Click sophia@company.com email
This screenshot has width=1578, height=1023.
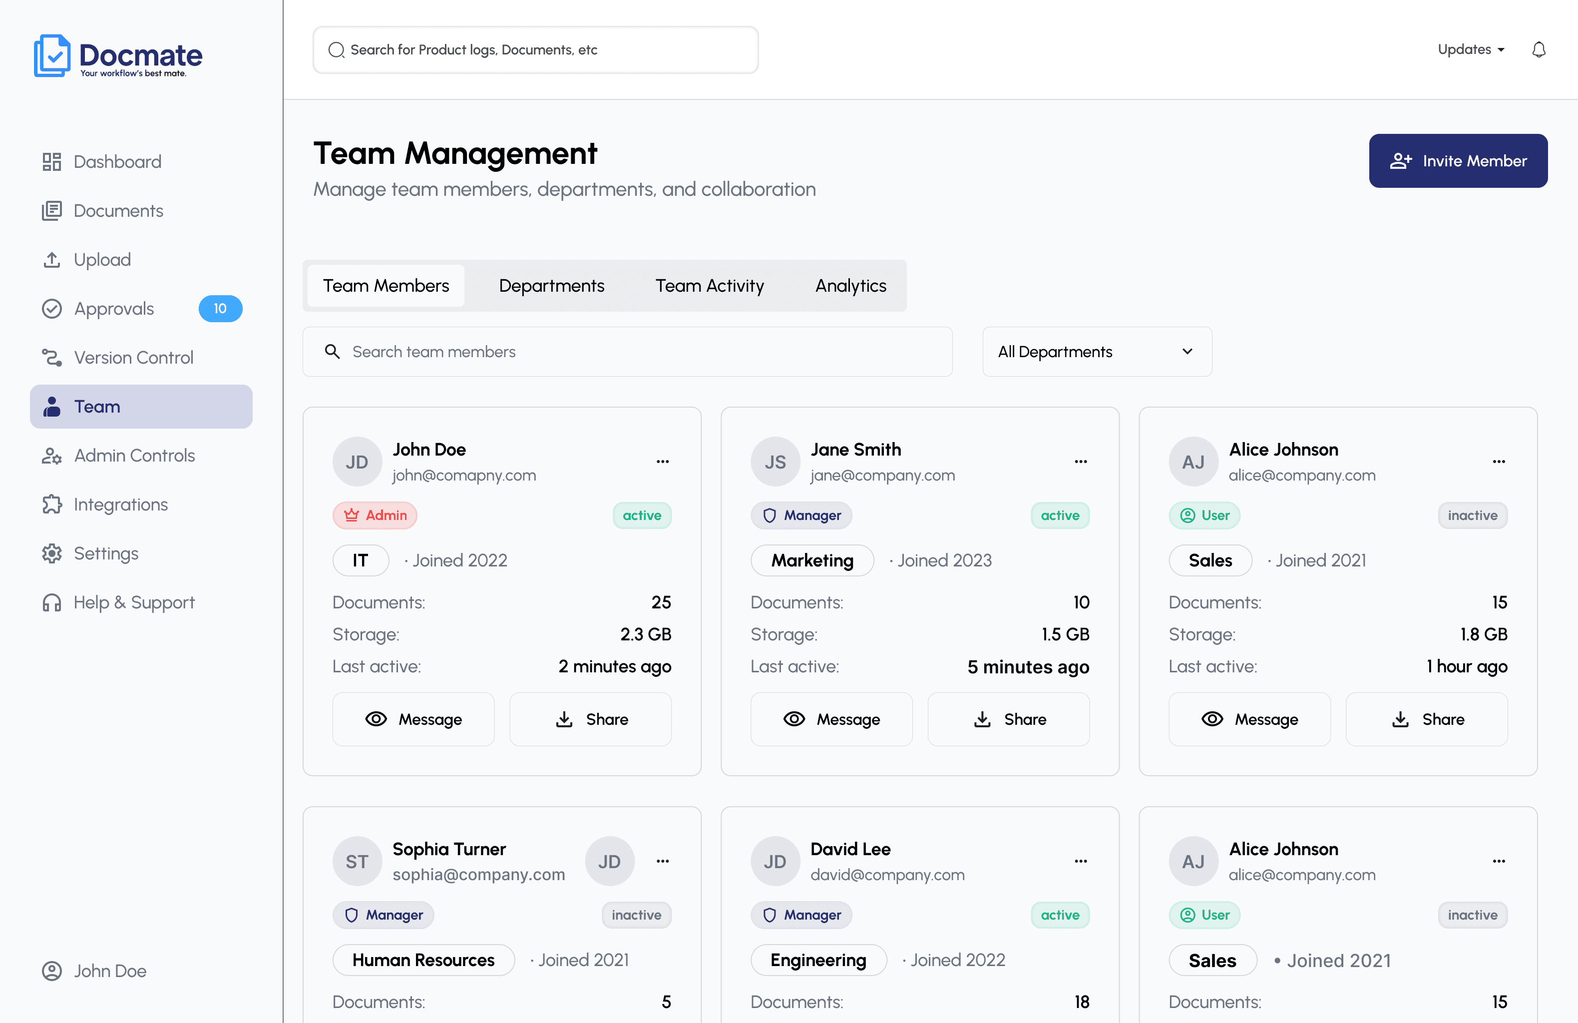pyautogui.click(x=479, y=875)
